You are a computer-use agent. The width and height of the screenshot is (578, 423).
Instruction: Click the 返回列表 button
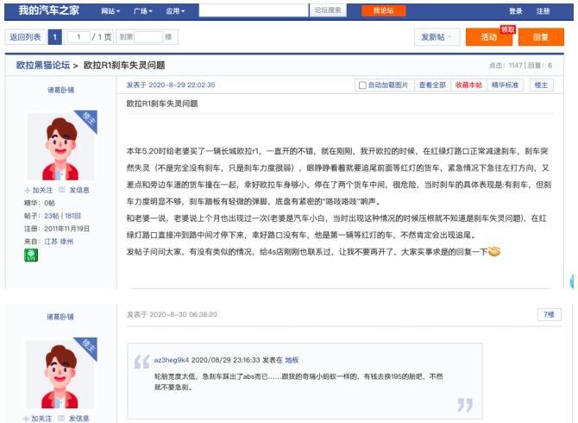[x=25, y=37]
